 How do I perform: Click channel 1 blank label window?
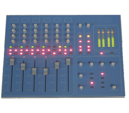(15, 20)
